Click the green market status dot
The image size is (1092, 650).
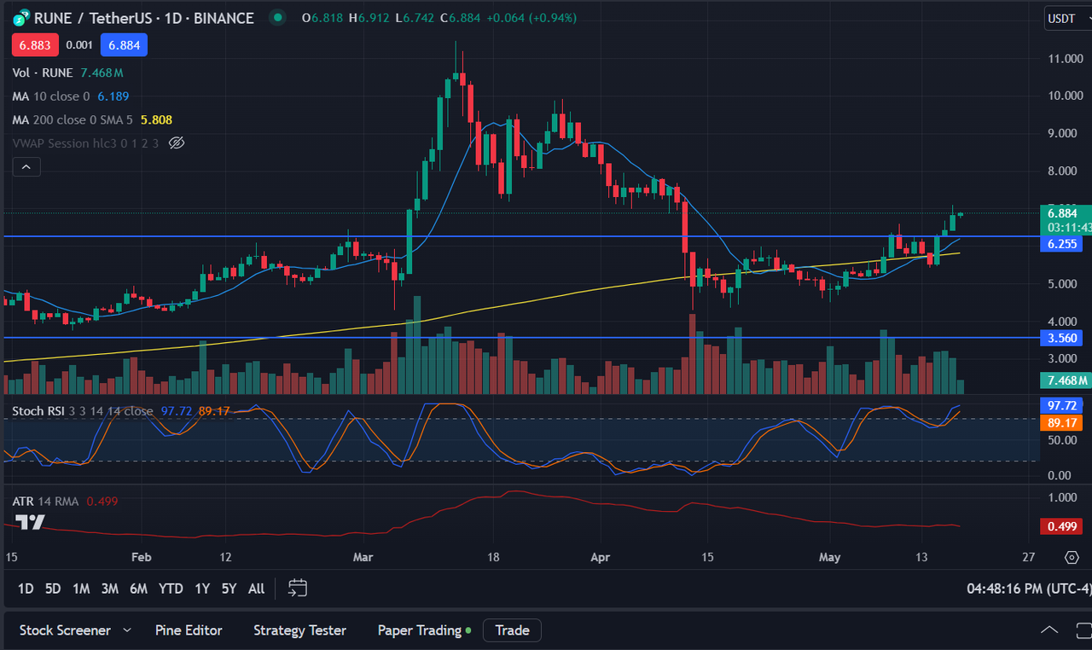click(x=276, y=17)
